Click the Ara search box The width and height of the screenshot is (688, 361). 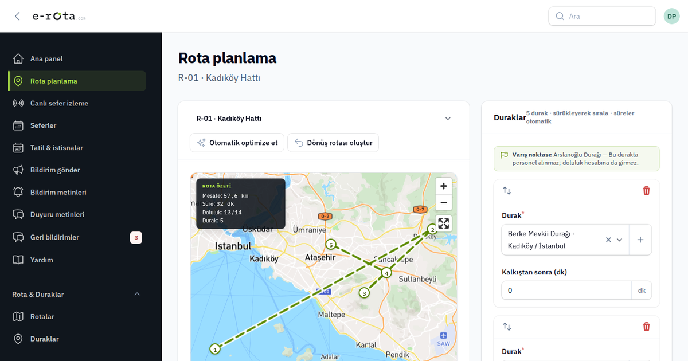[x=602, y=16]
